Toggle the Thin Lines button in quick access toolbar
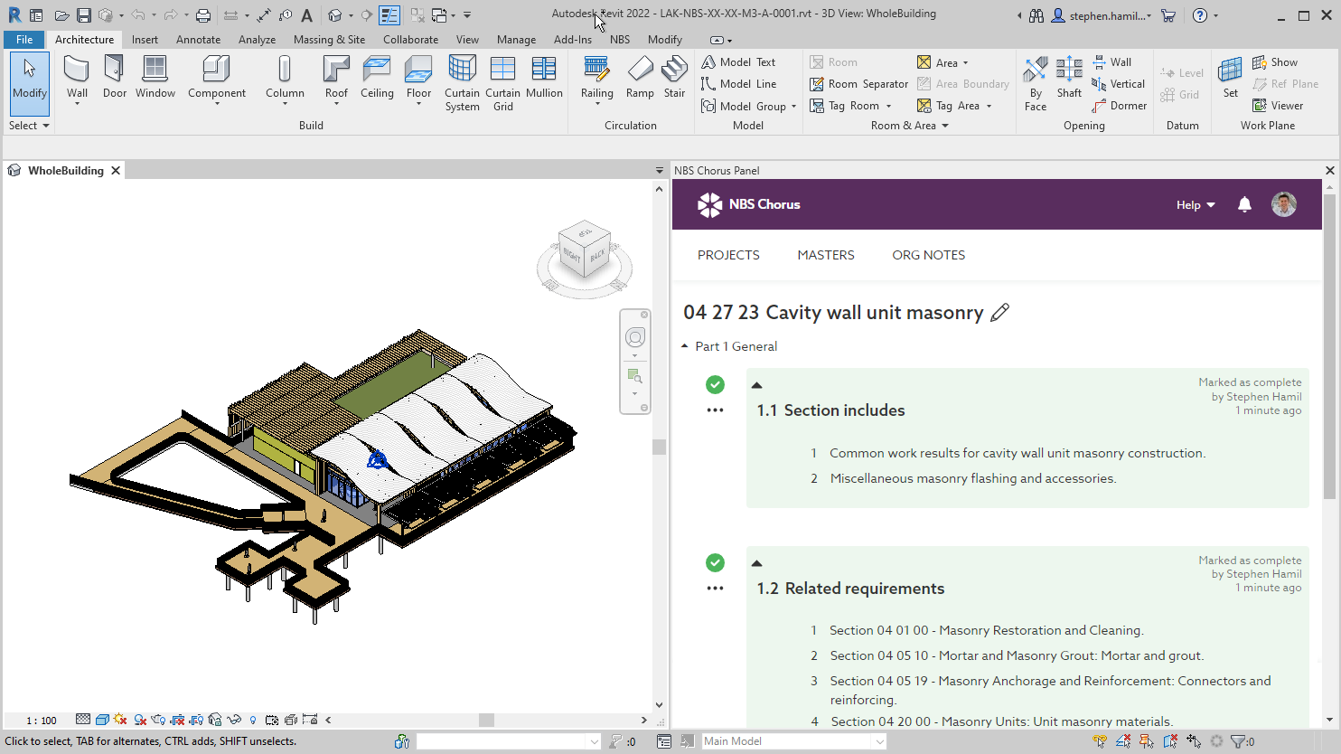 click(389, 15)
